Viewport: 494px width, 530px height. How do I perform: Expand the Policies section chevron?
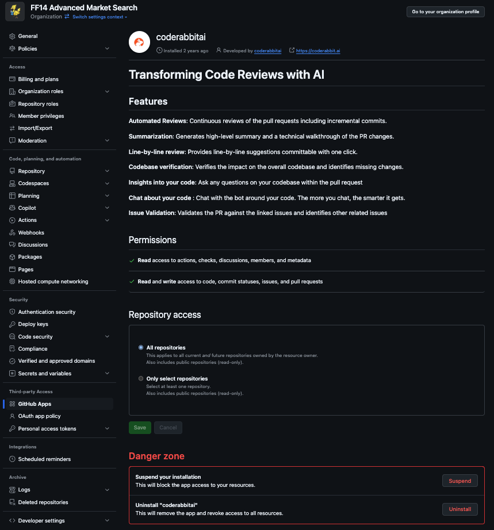click(107, 49)
